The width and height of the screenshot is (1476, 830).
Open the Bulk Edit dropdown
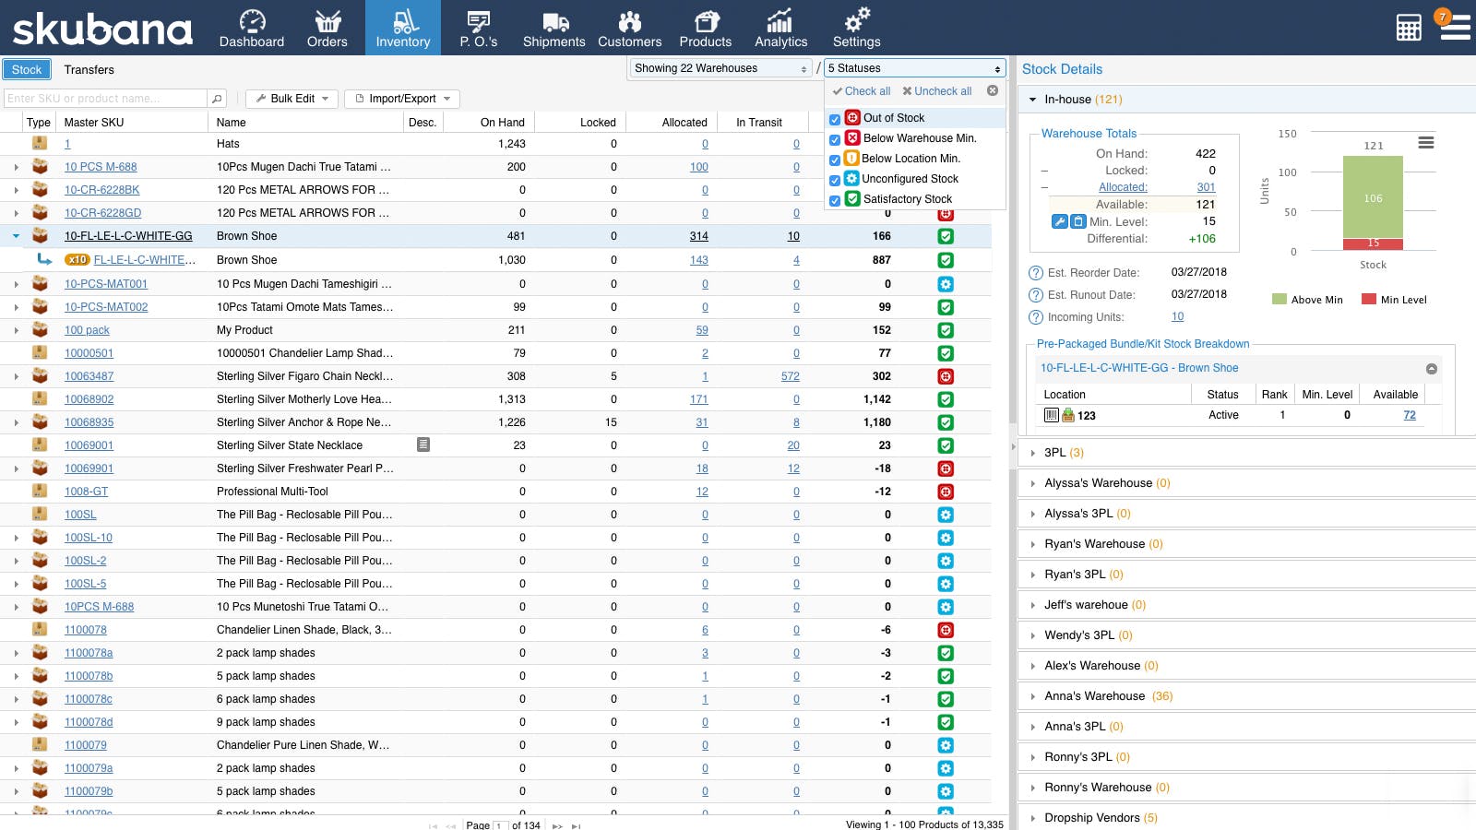tap(292, 99)
